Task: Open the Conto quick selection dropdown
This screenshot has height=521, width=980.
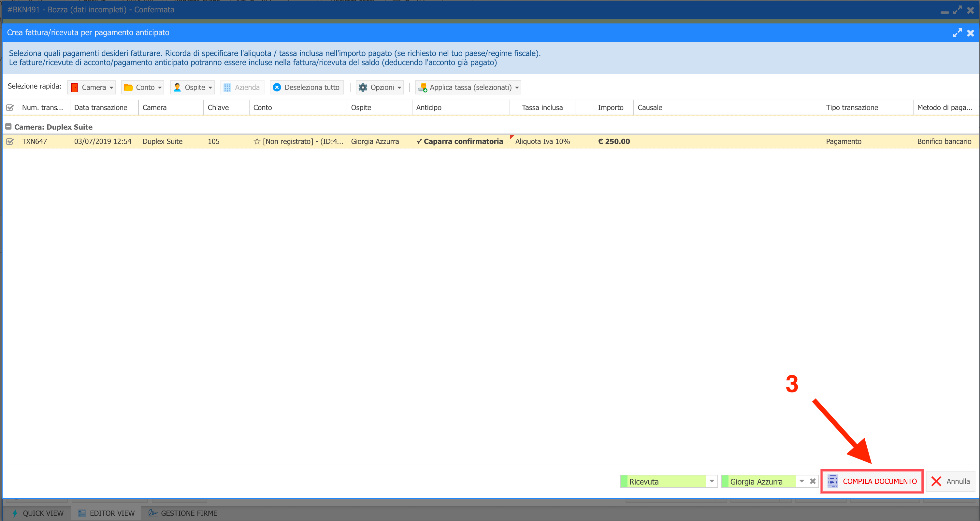Action: (143, 88)
